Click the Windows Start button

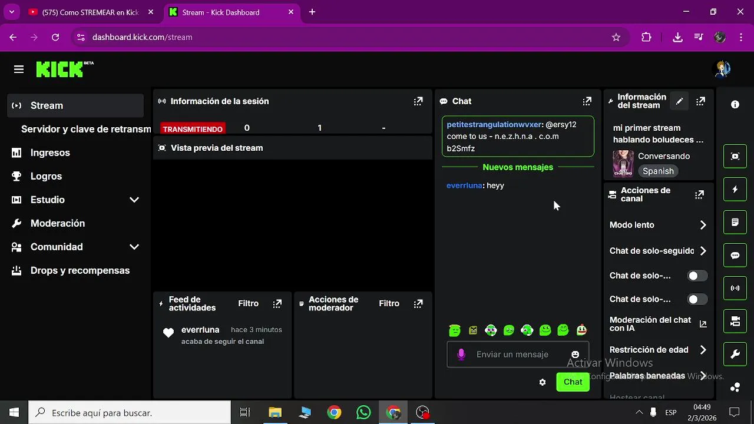click(x=14, y=413)
